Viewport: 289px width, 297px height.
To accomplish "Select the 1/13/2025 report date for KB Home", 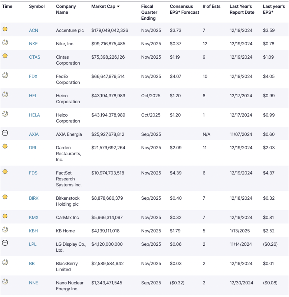I will [240, 231].
